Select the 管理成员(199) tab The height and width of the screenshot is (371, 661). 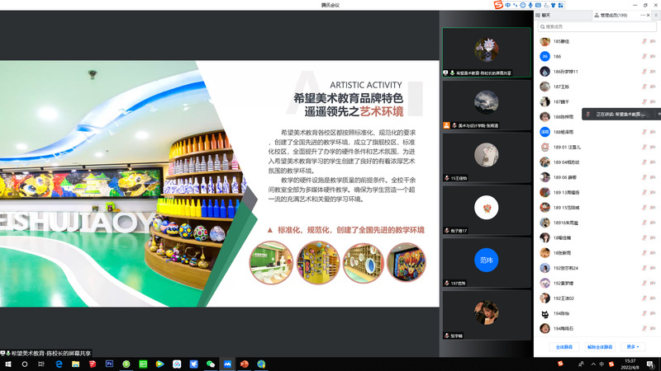coord(609,15)
